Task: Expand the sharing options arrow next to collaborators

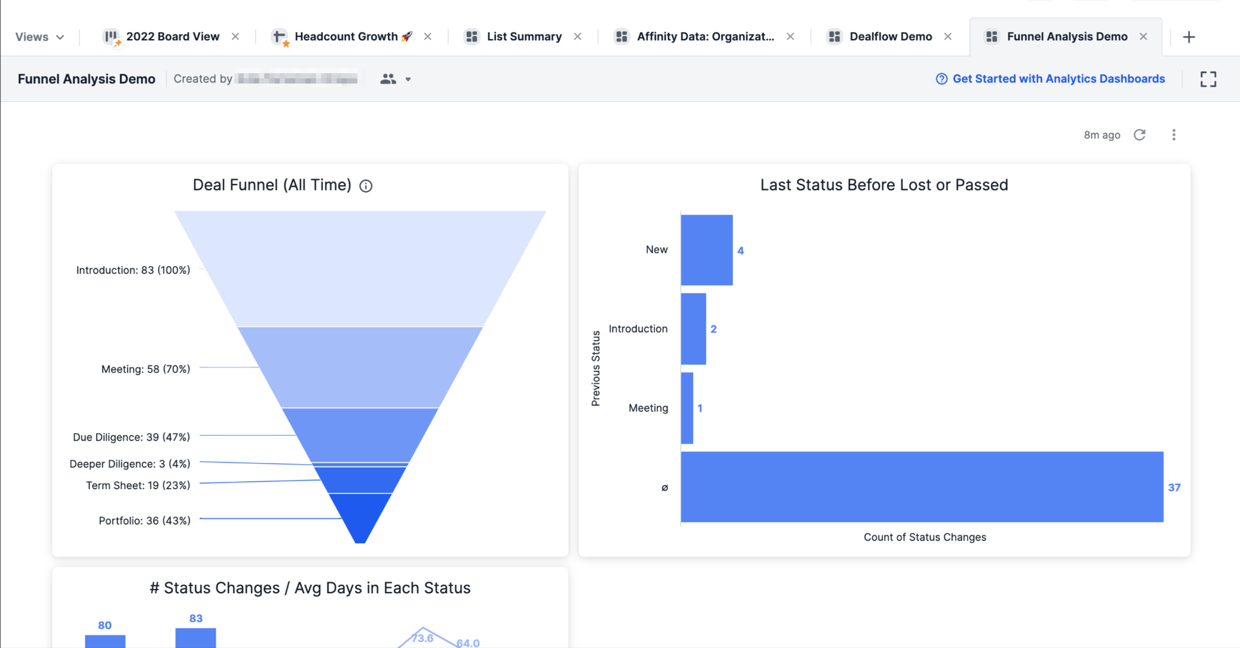Action: pyautogui.click(x=408, y=79)
